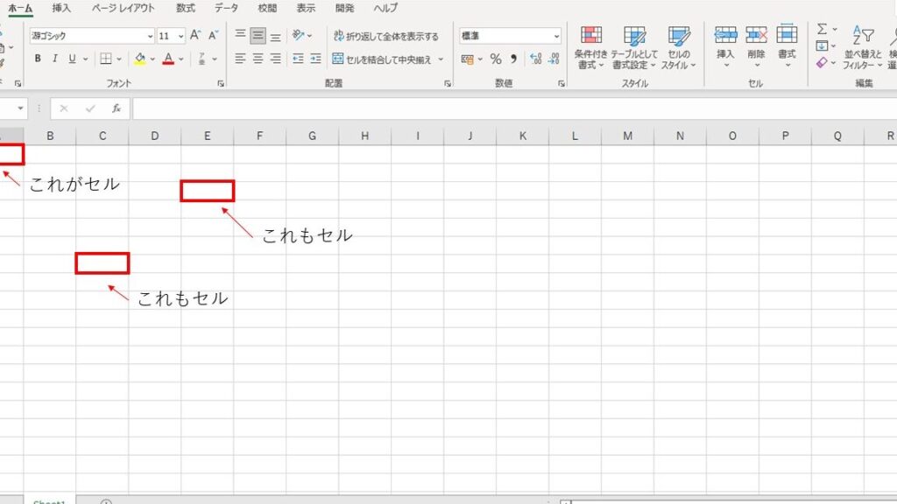
Task: Open the テーブルとして書式設定 dropdown
Action: 634,47
